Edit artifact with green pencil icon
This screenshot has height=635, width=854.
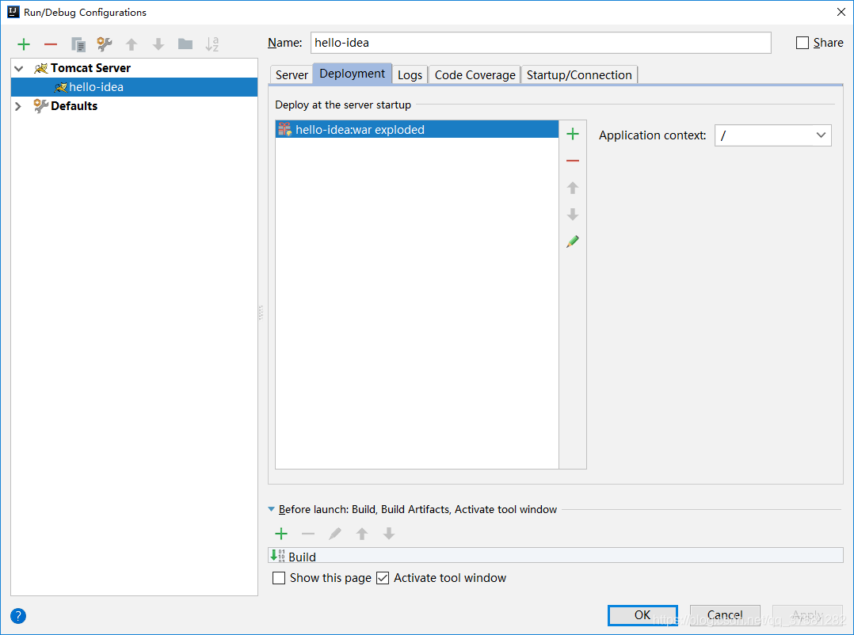573,241
